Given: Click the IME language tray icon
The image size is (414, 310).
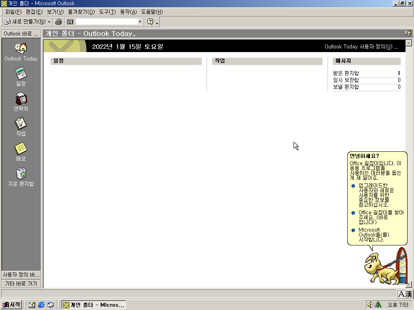Looking at the screenshot, I should point(378,305).
